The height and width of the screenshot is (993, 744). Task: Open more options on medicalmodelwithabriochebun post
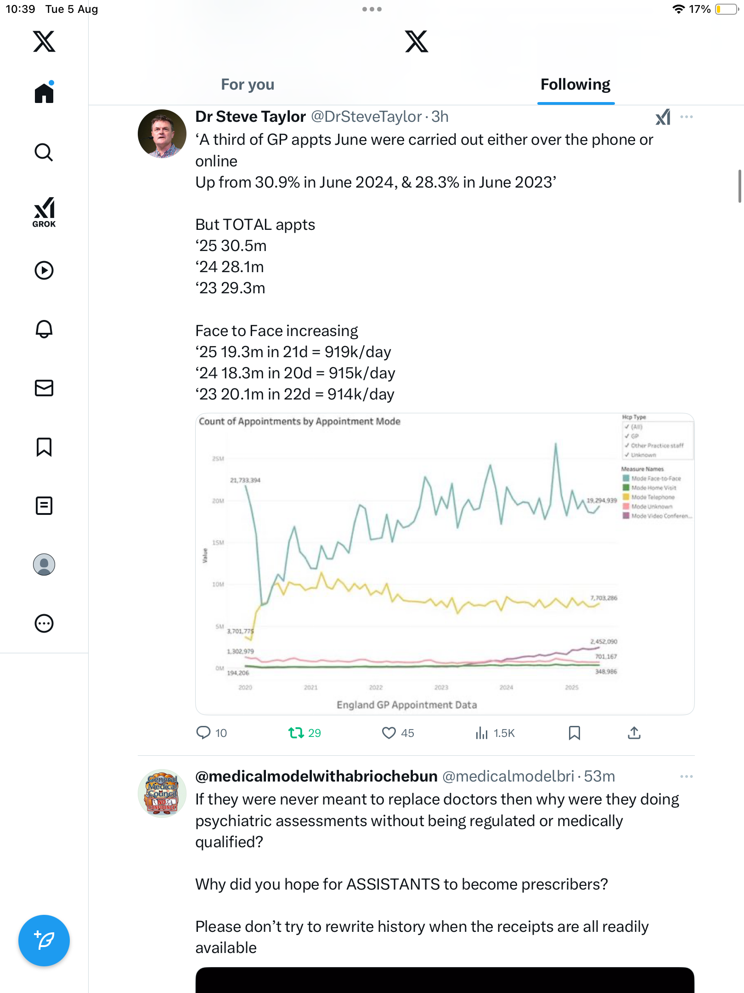point(686,776)
